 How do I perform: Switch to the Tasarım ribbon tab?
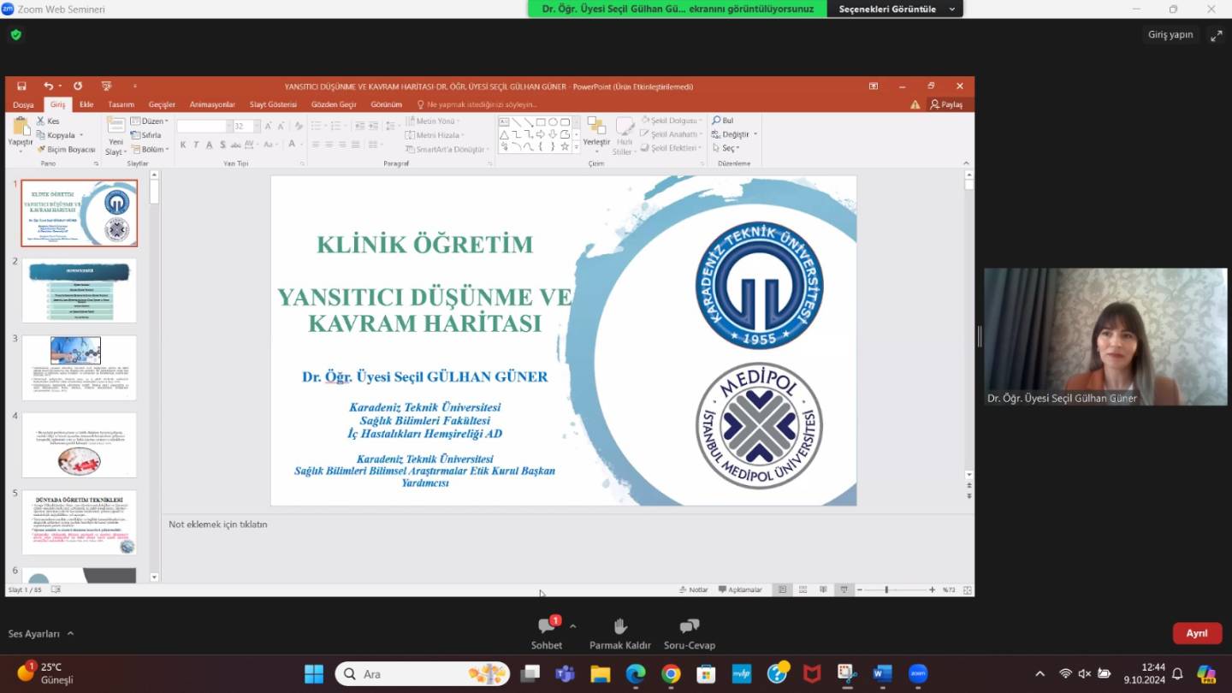pos(121,104)
